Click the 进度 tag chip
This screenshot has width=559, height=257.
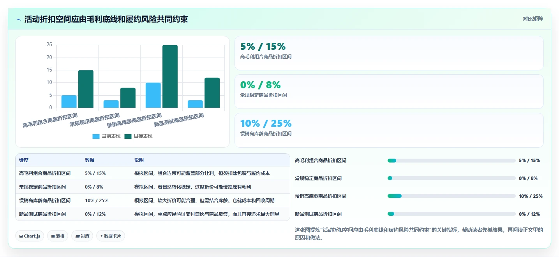(82, 236)
